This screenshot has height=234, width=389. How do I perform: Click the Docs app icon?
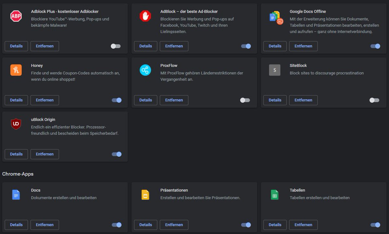(16, 195)
